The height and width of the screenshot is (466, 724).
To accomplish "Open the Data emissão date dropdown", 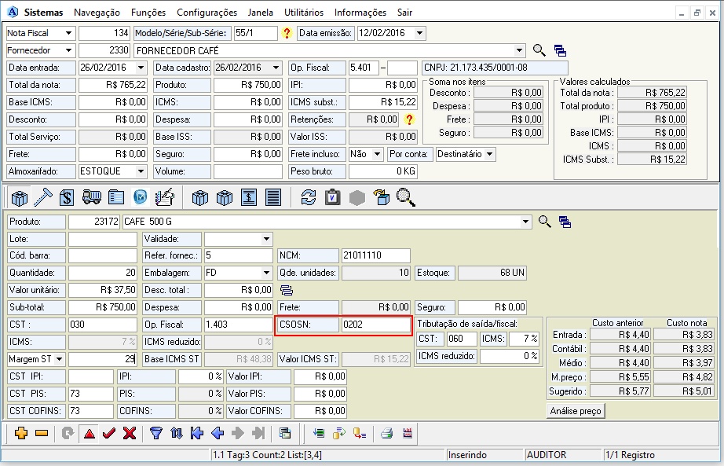I will (x=419, y=33).
